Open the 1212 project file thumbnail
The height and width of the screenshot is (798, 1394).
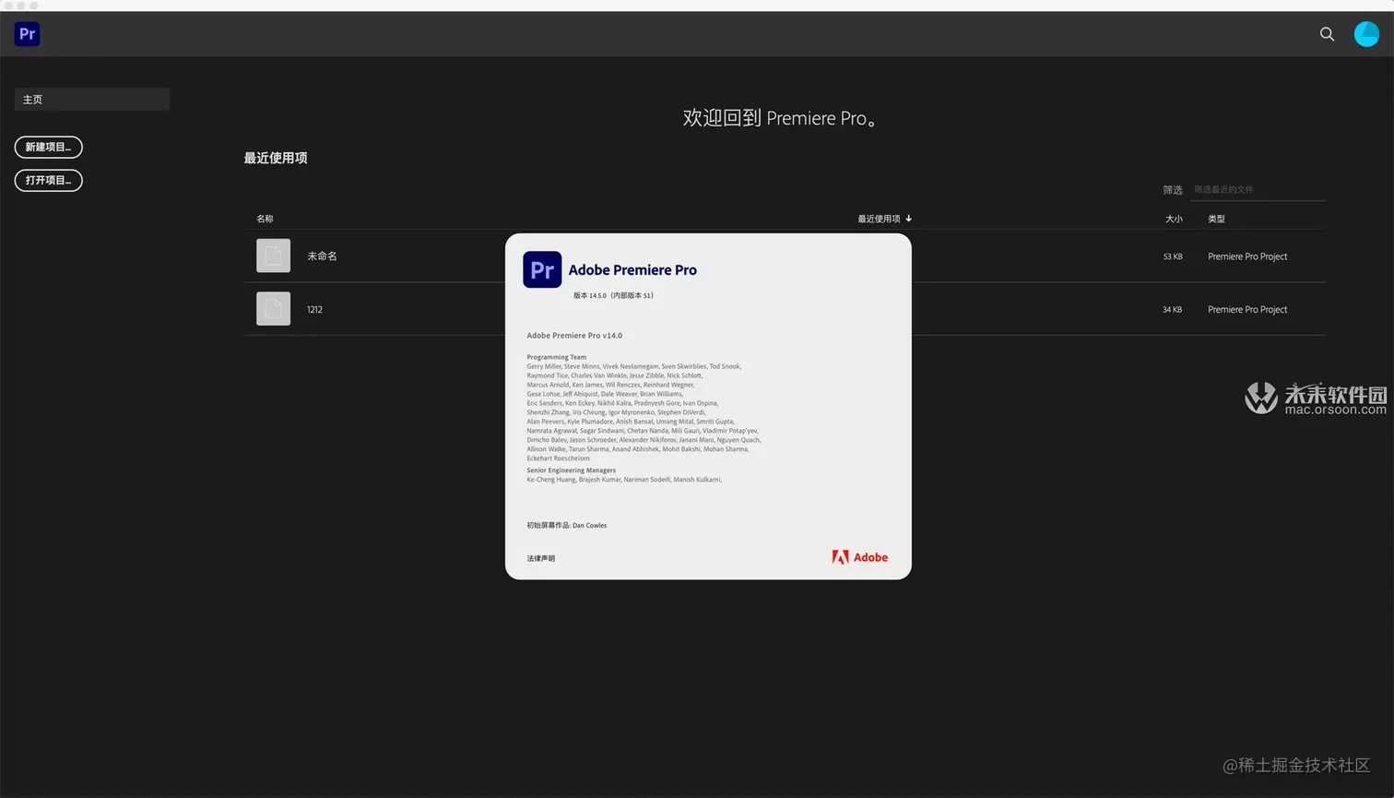273,309
